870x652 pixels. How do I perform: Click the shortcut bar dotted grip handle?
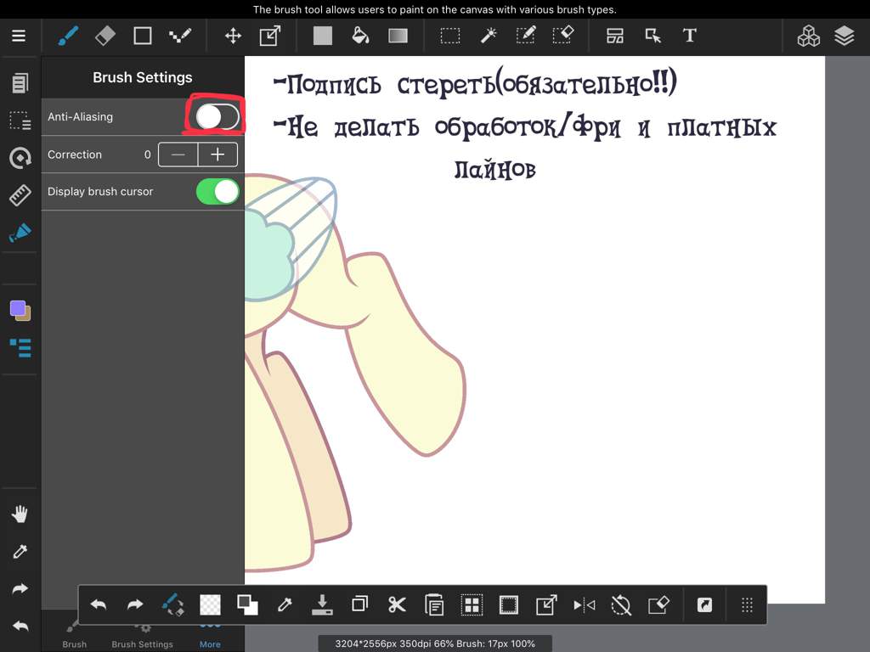click(x=747, y=604)
